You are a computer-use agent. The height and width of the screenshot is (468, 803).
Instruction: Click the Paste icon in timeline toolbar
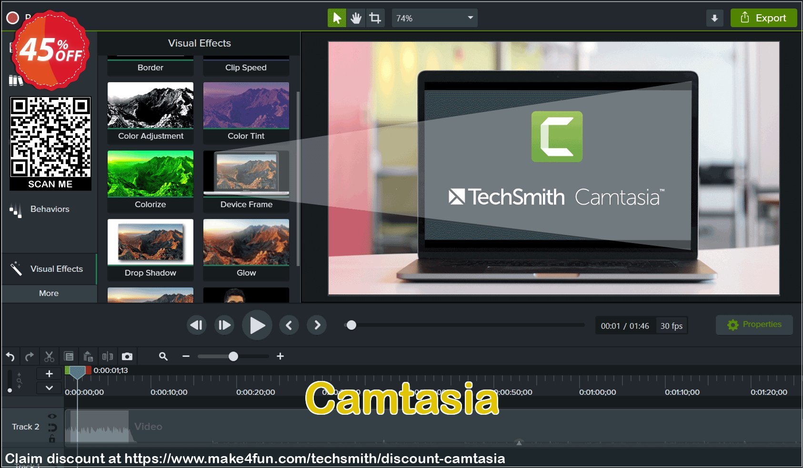pyautogui.click(x=88, y=356)
